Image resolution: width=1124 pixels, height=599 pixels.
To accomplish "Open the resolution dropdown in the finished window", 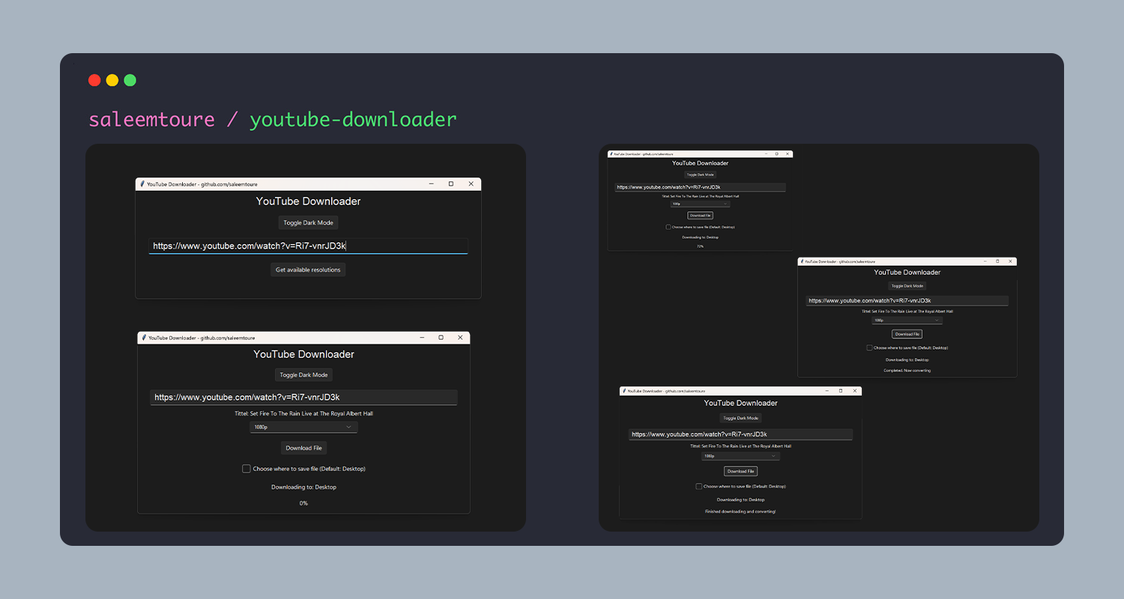I will (x=740, y=455).
